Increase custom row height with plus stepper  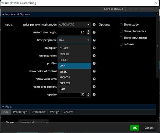point(88,31)
